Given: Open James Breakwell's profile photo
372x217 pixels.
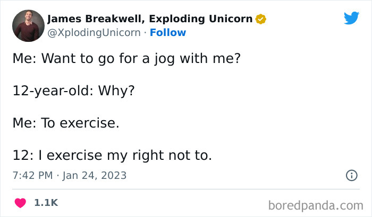Looking at the screenshot, I should pos(28,26).
